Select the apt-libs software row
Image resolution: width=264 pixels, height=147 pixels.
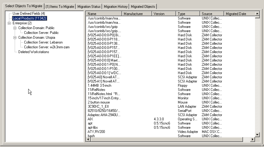pos(170,127)
